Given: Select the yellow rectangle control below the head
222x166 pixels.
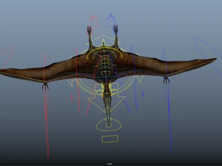Looking at the screenshot, I should click(110, 139).
